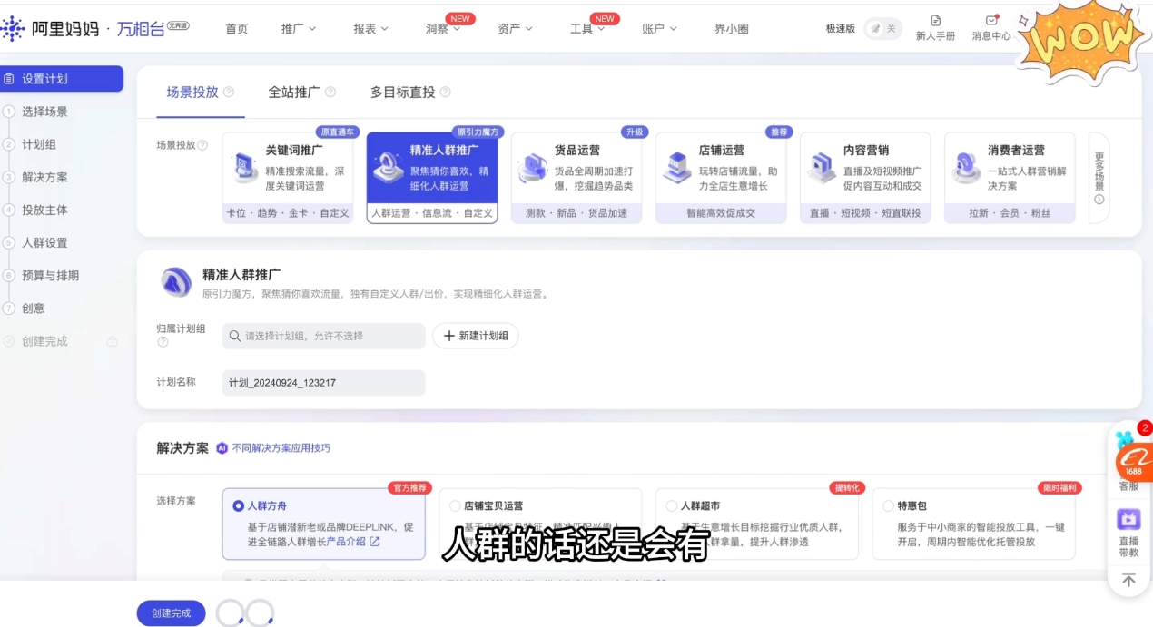Turn on the 极速版 switch
The width and height of the screenshot is (1153, 627).
(x=882, y=28)
